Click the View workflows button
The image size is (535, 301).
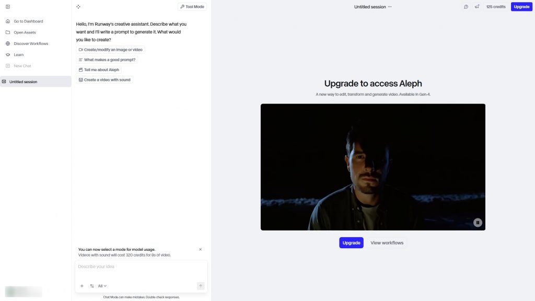[387, 242]
